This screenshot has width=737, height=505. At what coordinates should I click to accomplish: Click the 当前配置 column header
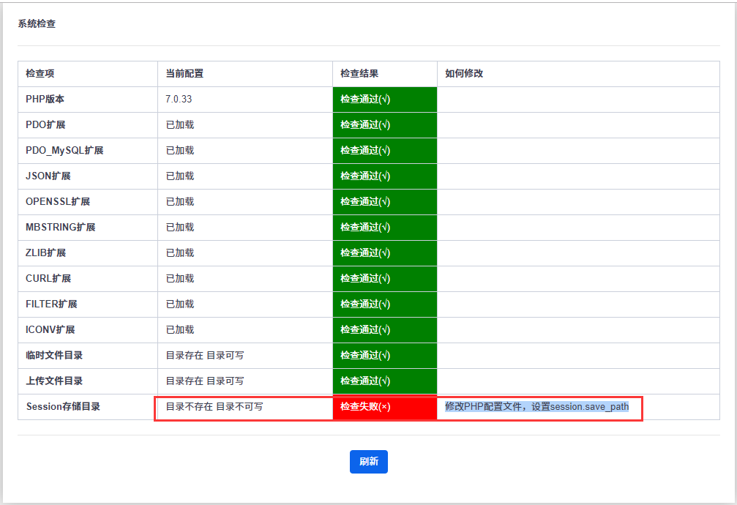tap(184, 74)
